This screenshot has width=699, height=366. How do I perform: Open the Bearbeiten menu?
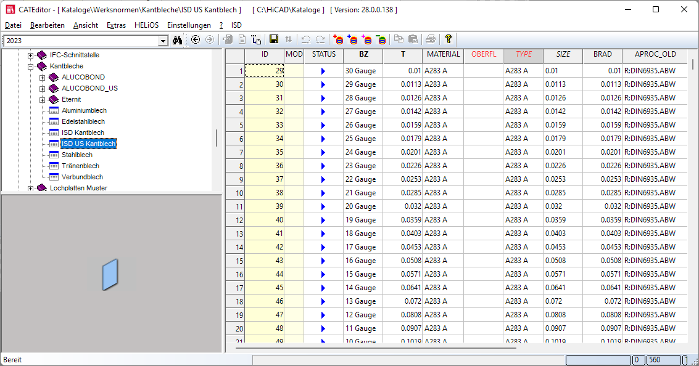(x=48, y=25)
